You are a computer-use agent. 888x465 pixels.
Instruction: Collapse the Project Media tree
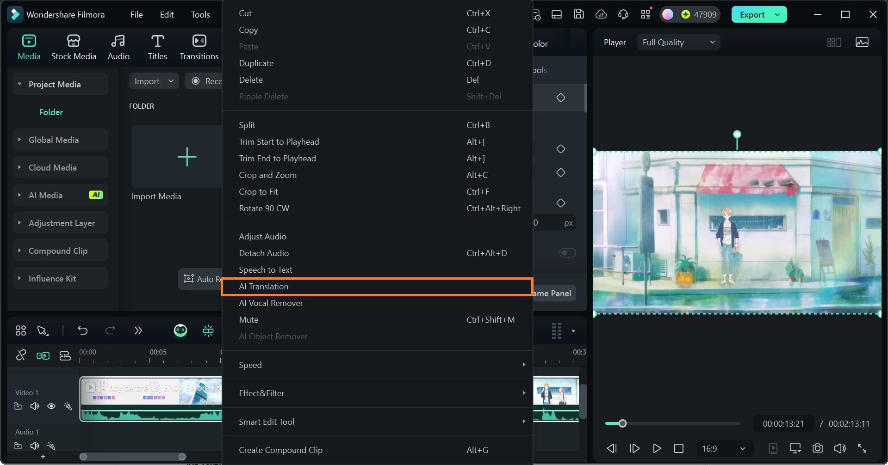(19, 84)
